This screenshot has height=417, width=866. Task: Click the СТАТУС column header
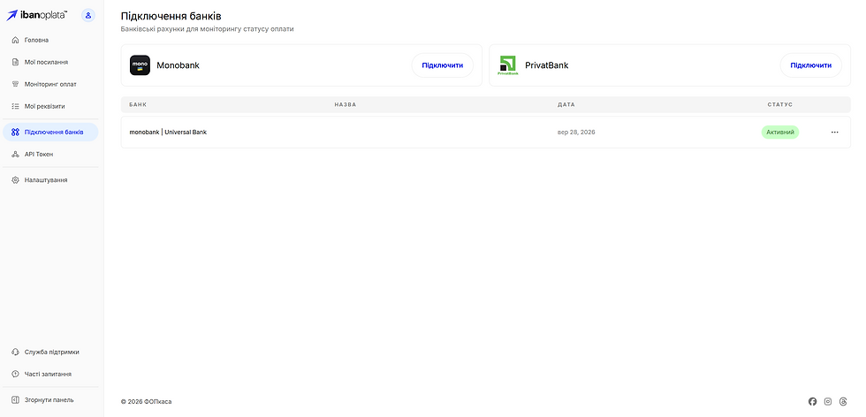tap(779, 104)
